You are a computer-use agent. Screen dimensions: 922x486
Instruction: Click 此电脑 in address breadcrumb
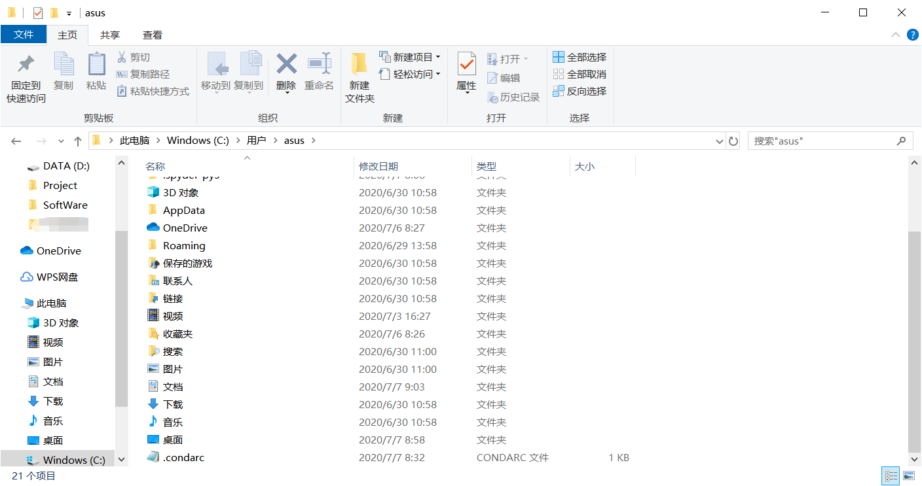(x=135, y=141)
